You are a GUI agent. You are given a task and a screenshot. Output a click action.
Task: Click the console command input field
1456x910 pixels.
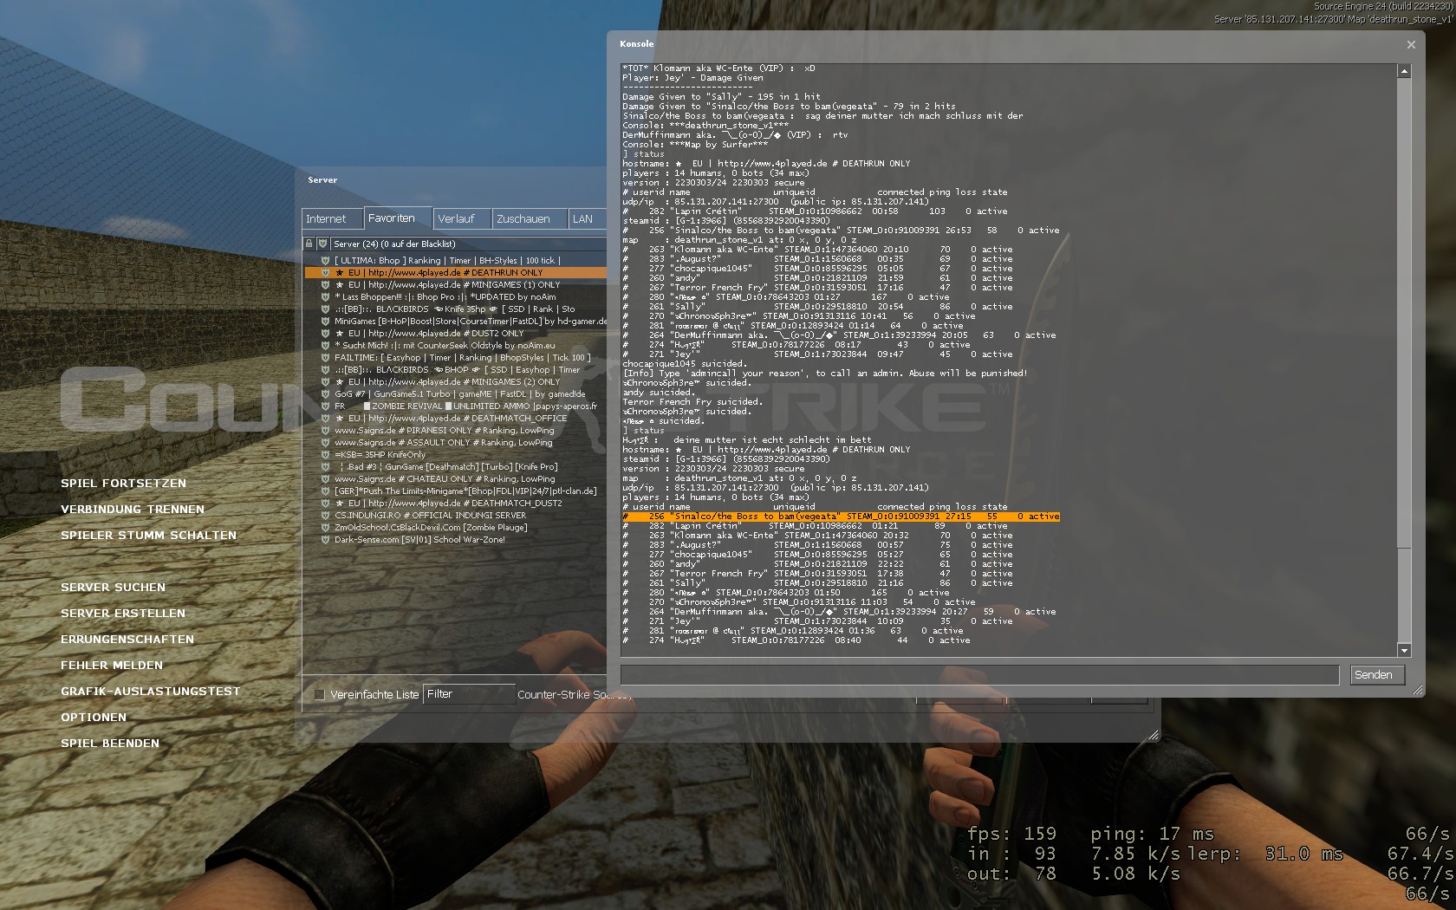coord(979,675)
